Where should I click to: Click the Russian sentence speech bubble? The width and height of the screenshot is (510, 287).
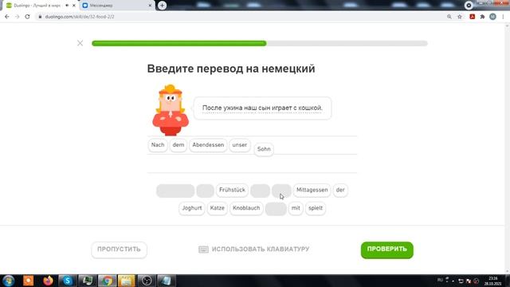(262, 108)
